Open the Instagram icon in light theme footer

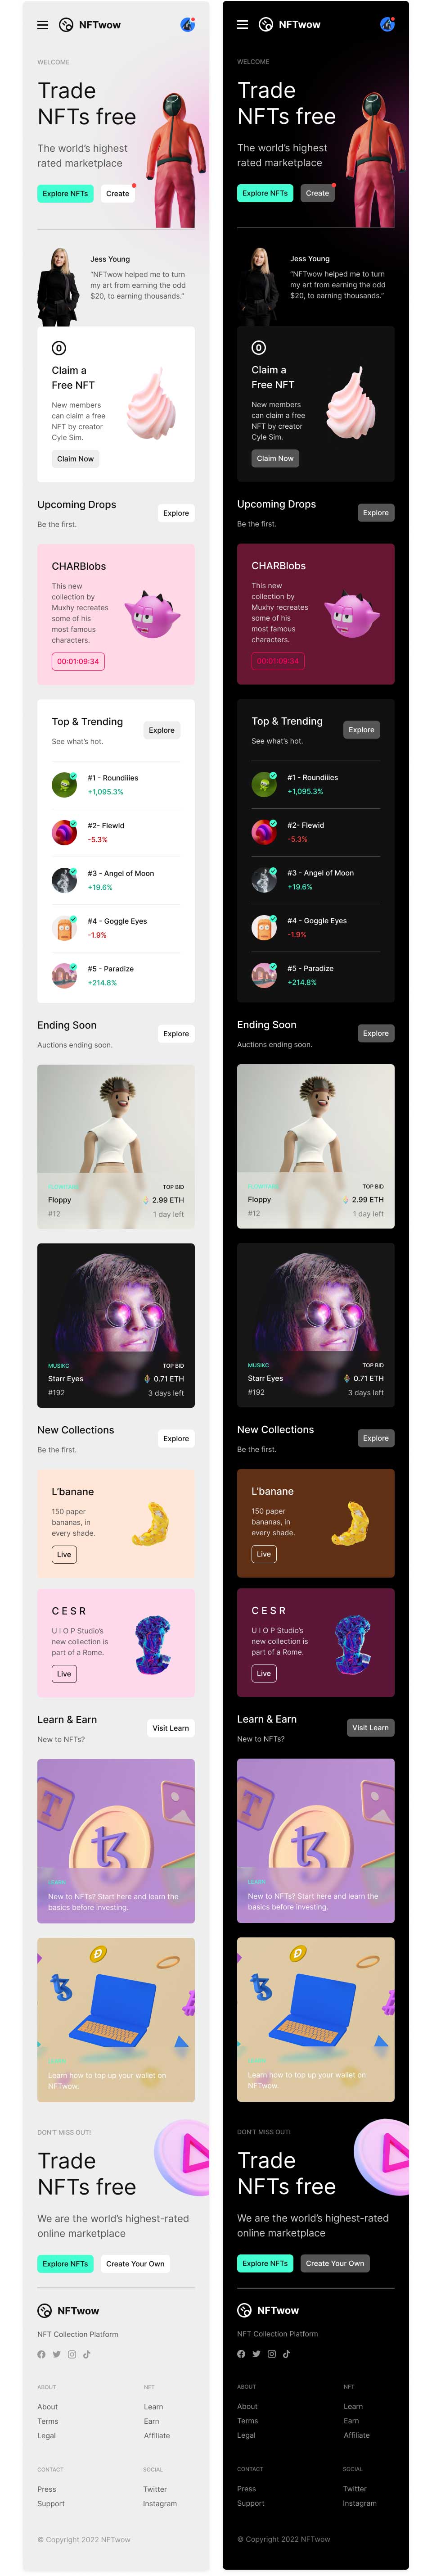(x=71, y=2353)
